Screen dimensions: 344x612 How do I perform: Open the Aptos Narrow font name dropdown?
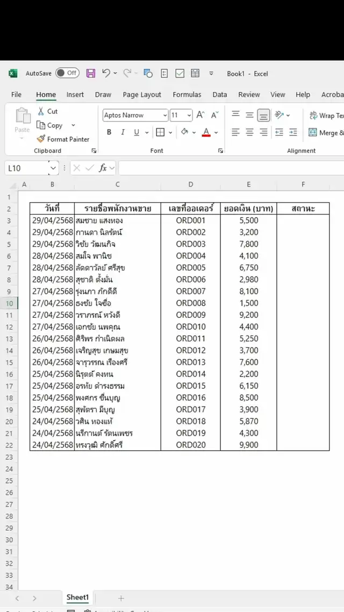click(x=164, y=115)
